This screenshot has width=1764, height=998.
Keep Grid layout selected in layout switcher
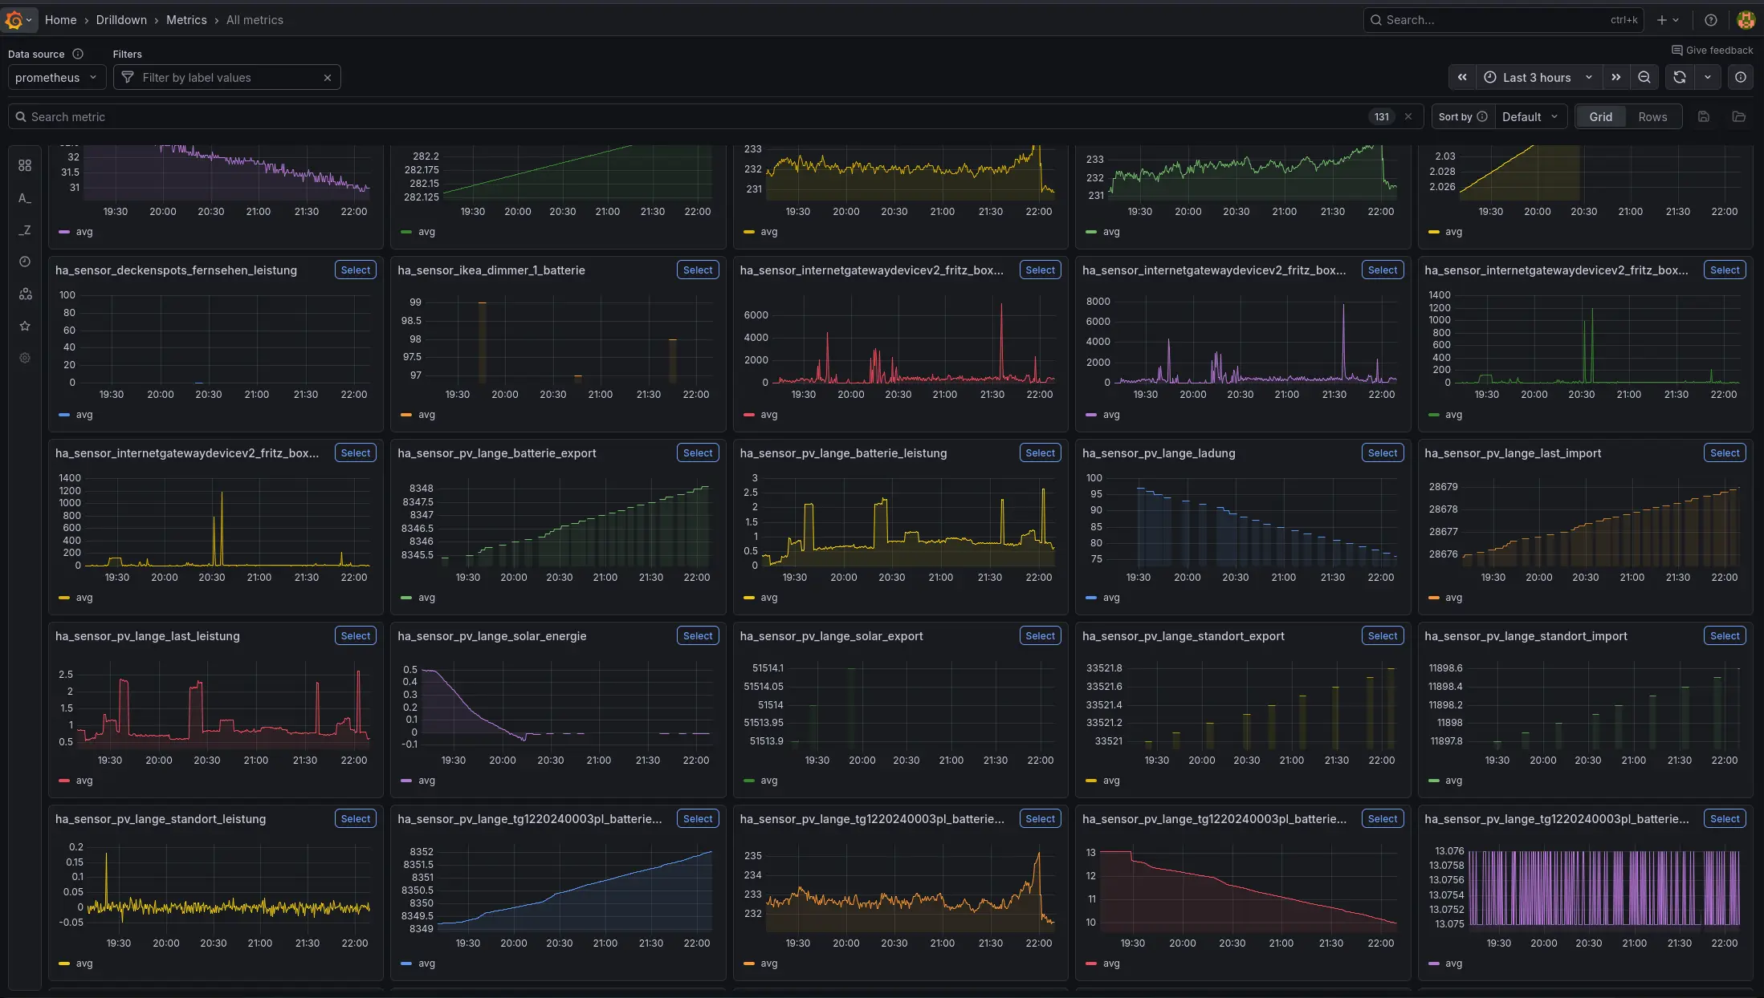1600,116
